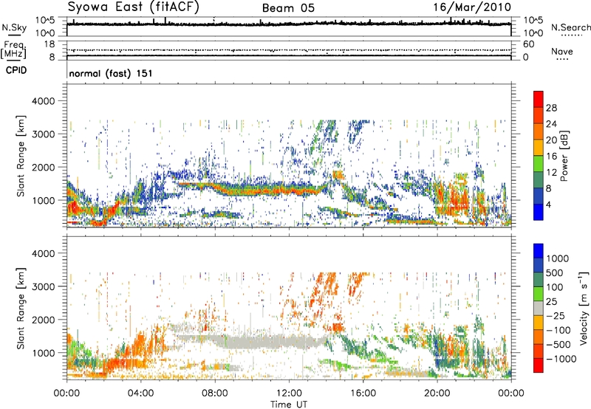591x409 pixels.
Task: Click the 'N.Search' legend label
Action: tap(571, 27)
